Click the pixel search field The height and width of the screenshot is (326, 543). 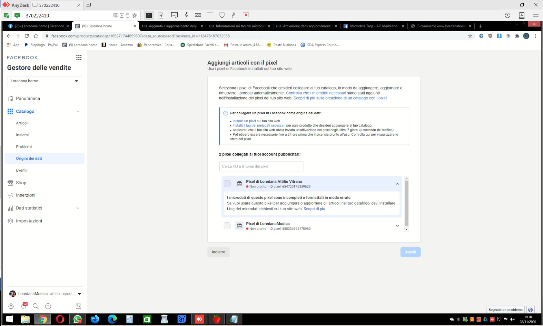click(261, 166)
